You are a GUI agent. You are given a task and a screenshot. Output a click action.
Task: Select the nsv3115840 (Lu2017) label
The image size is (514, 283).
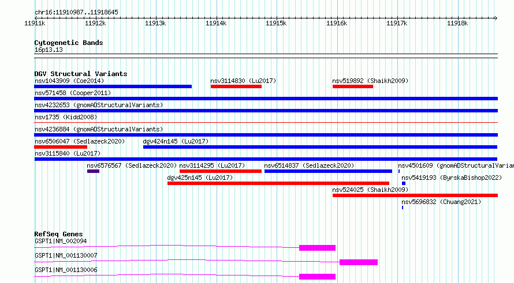pyautogui.click(x=68, y=153)
